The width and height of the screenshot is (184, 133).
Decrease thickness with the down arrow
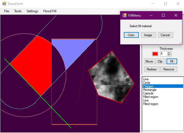tap(169, 55)
